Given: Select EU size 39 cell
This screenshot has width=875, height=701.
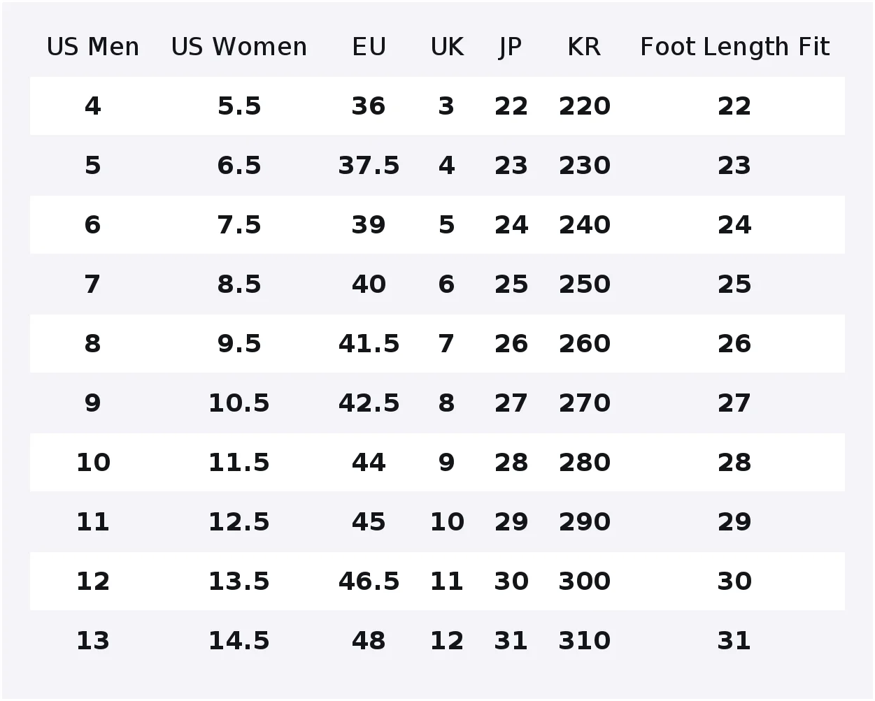Looking at the screenshot, I should tap(369, 225).
